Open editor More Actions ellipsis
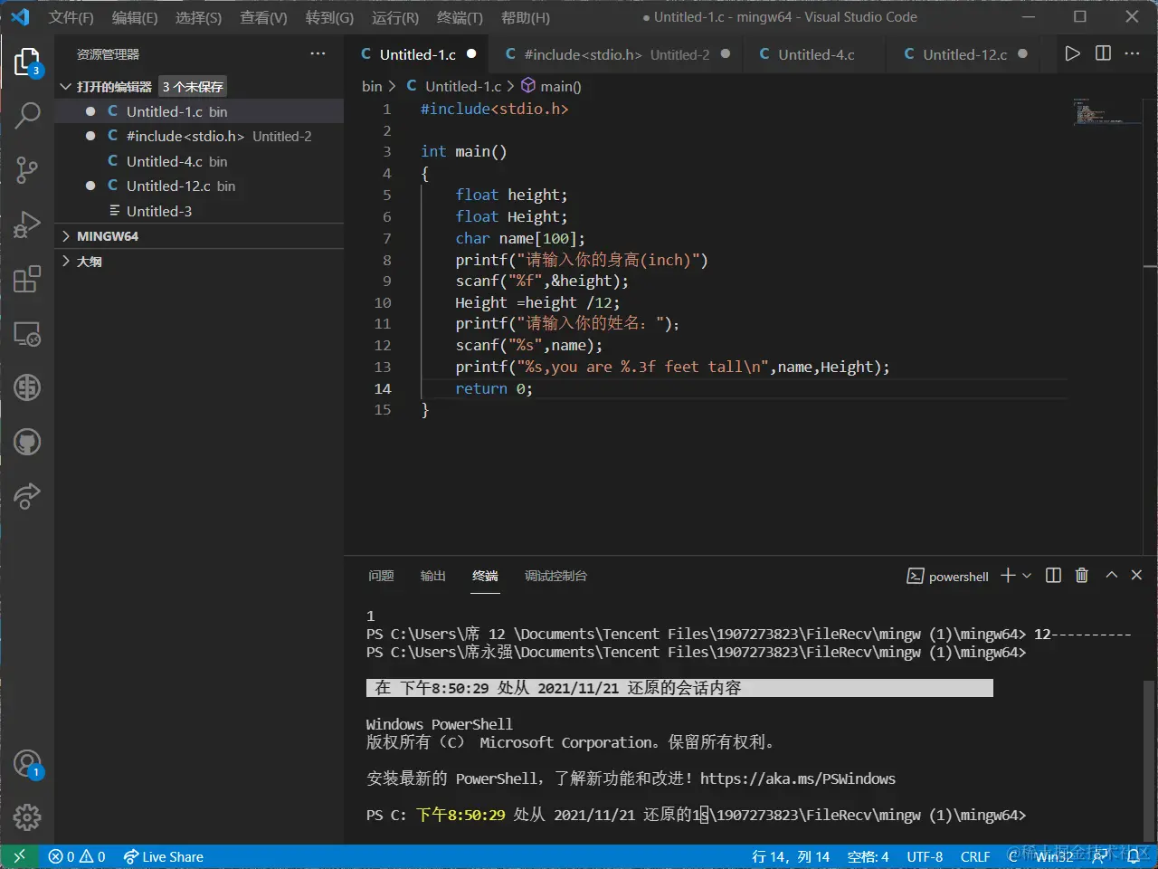 [1132, 53]
